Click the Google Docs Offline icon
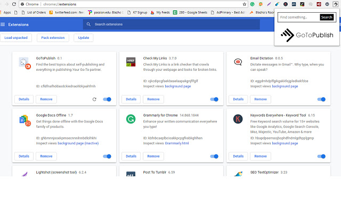341x213 pixels. (x=25, y=120)
